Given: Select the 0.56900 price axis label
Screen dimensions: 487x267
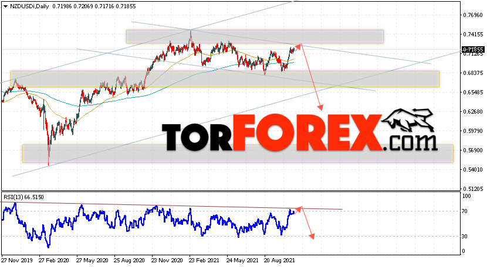Looking at the screenshot, I should pyautogui.click(x=473, y=150).
